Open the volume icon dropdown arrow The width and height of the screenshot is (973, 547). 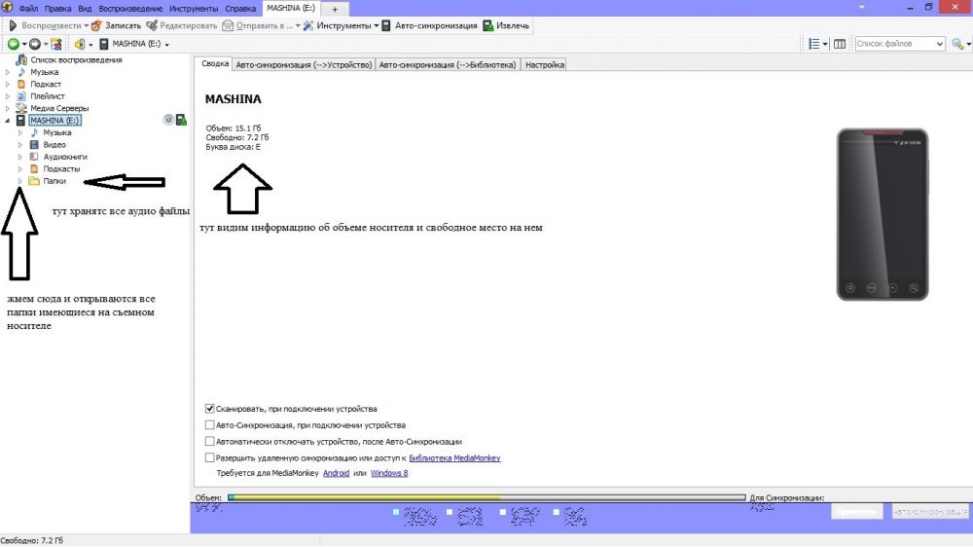tap(90, 45)
